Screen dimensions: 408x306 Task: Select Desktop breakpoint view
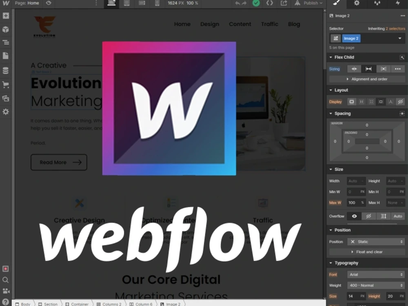tap(111, 3)
